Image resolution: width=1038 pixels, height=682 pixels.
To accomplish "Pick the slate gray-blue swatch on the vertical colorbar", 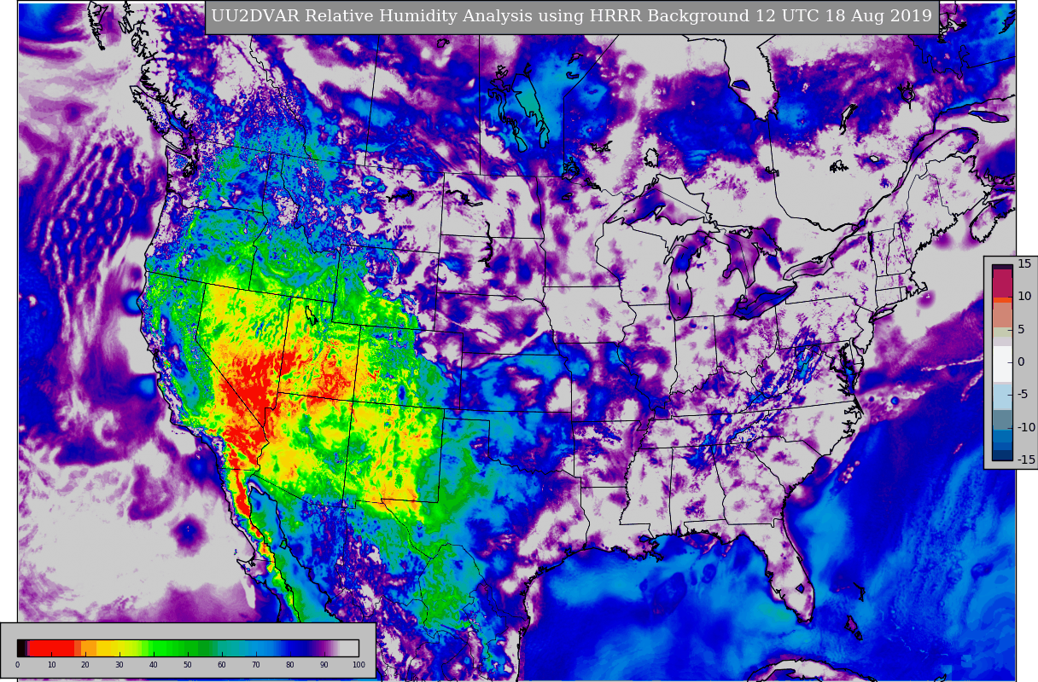I will pyautogui.click(x=1003, y=419).
